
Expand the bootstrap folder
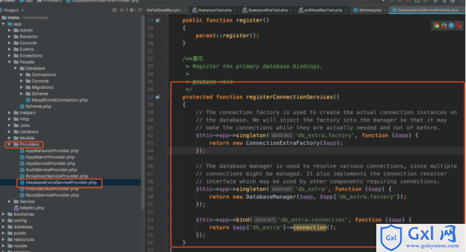[x=3, y=214]
